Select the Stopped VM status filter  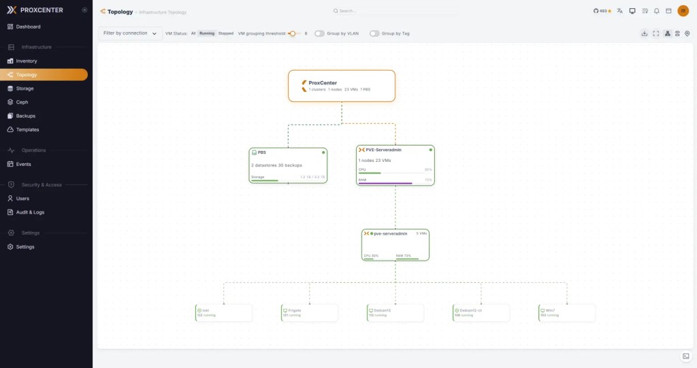[x=225, y=33]
